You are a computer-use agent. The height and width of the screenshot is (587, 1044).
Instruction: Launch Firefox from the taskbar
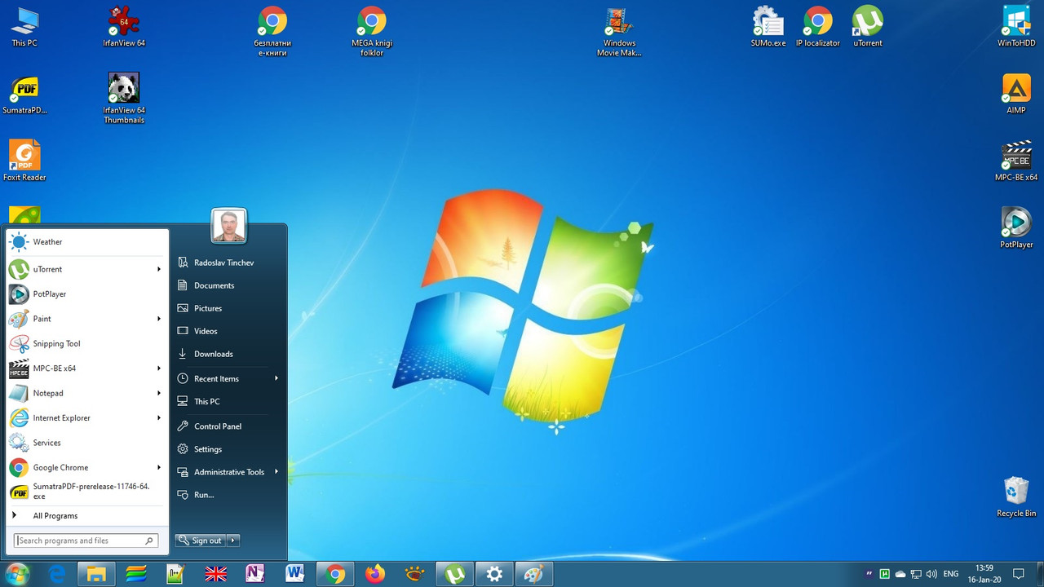(x=374, y=574)
